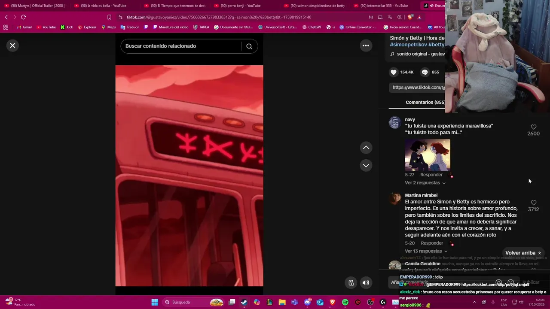Click the zoom magnifier icon in address bar
The height and width of the screenshot is (309, 550).
(400, 17)
